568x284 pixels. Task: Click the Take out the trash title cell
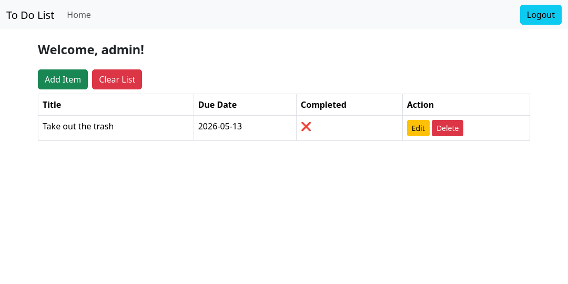click(x=116, y=128)
